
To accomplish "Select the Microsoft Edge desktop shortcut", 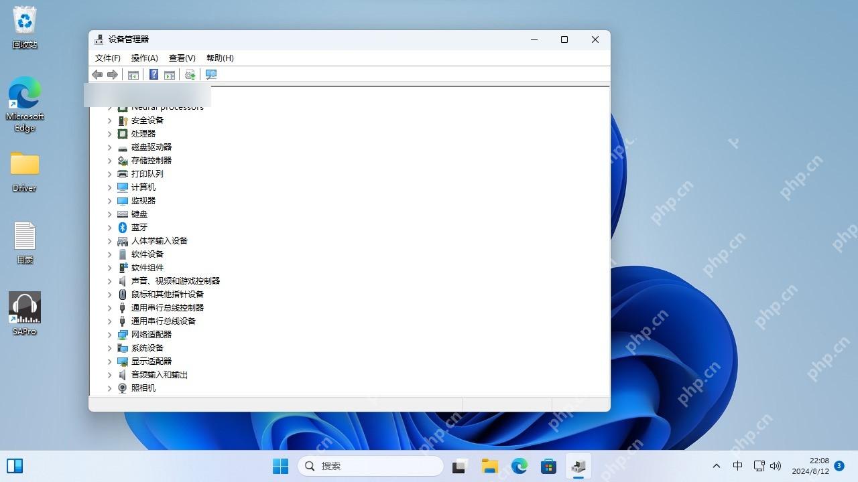I will [25, 104].
